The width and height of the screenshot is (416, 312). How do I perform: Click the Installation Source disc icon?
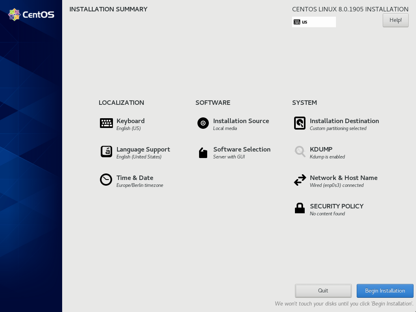(203, 123)
